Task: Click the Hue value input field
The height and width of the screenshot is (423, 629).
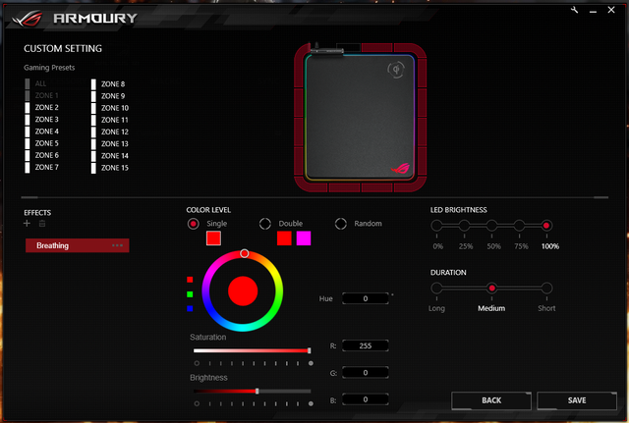Action: click(x=365, y=298)
